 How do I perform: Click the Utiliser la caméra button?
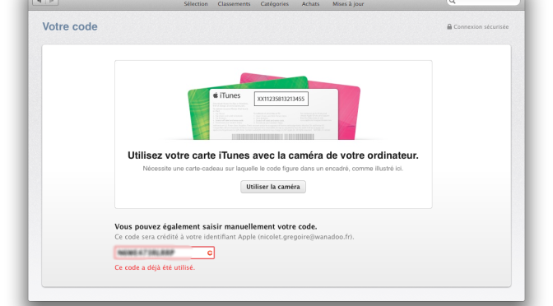[273, 187]
